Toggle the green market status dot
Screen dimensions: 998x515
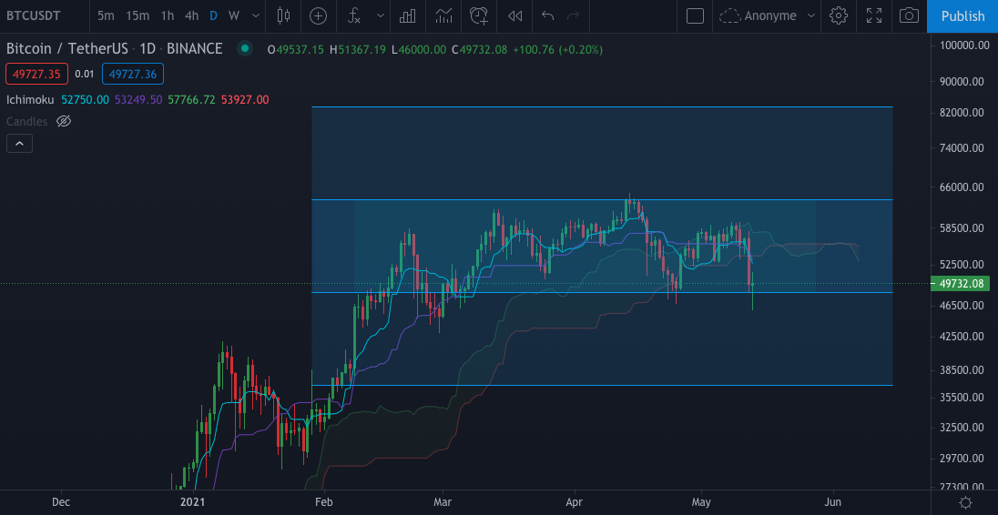tap(244, 48)
